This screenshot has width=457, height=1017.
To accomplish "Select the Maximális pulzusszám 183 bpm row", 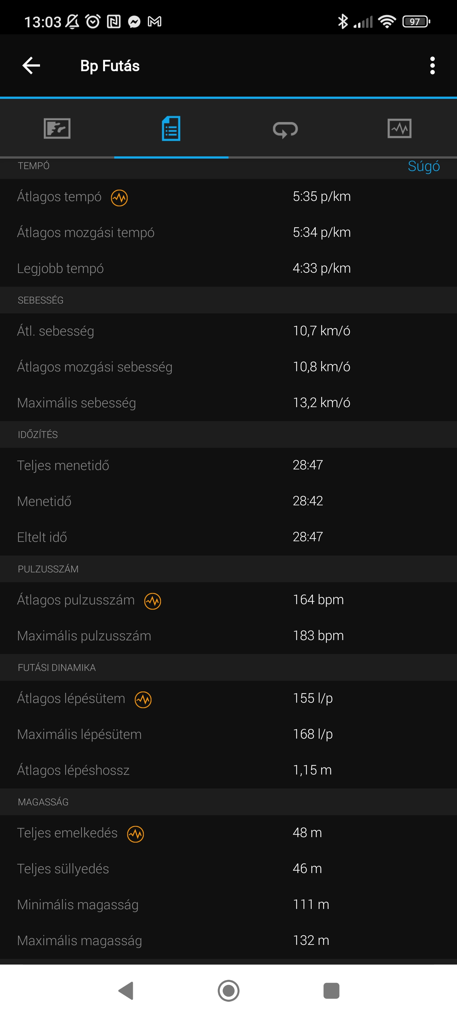I will (x=228, y=636).
